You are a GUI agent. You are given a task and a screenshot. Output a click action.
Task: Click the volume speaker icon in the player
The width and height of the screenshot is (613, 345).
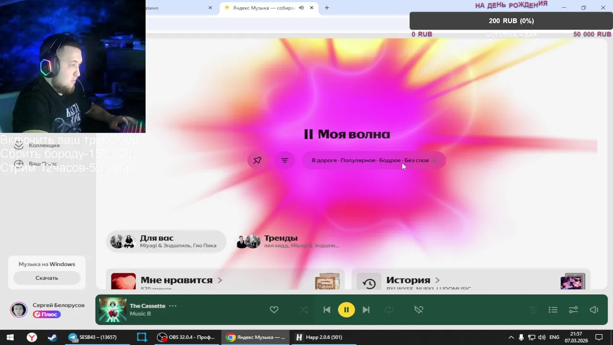[x=594, y=310]
